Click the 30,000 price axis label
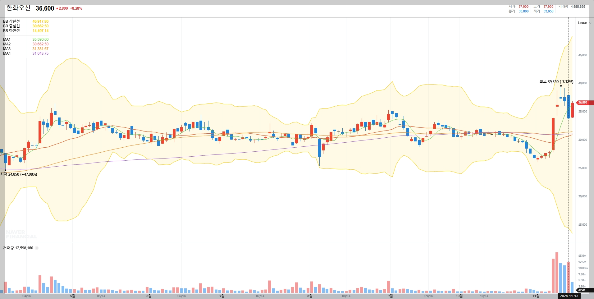The width and height of the screenshot is (594, 299). [583, 140]
